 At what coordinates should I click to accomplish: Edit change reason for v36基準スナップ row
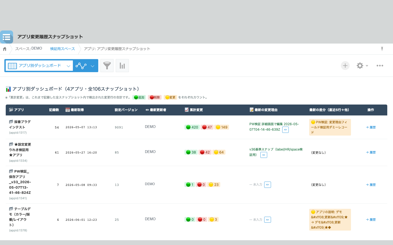pyautogui.click(x=264, y=155)
